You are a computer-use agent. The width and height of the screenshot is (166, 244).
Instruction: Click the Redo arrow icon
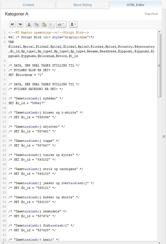point(20,24)
